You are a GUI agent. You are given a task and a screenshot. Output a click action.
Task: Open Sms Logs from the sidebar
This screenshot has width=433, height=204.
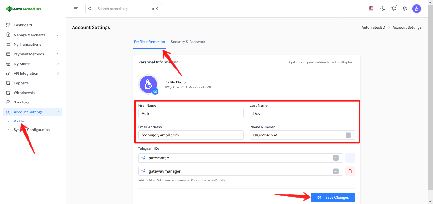pos(21,102)
